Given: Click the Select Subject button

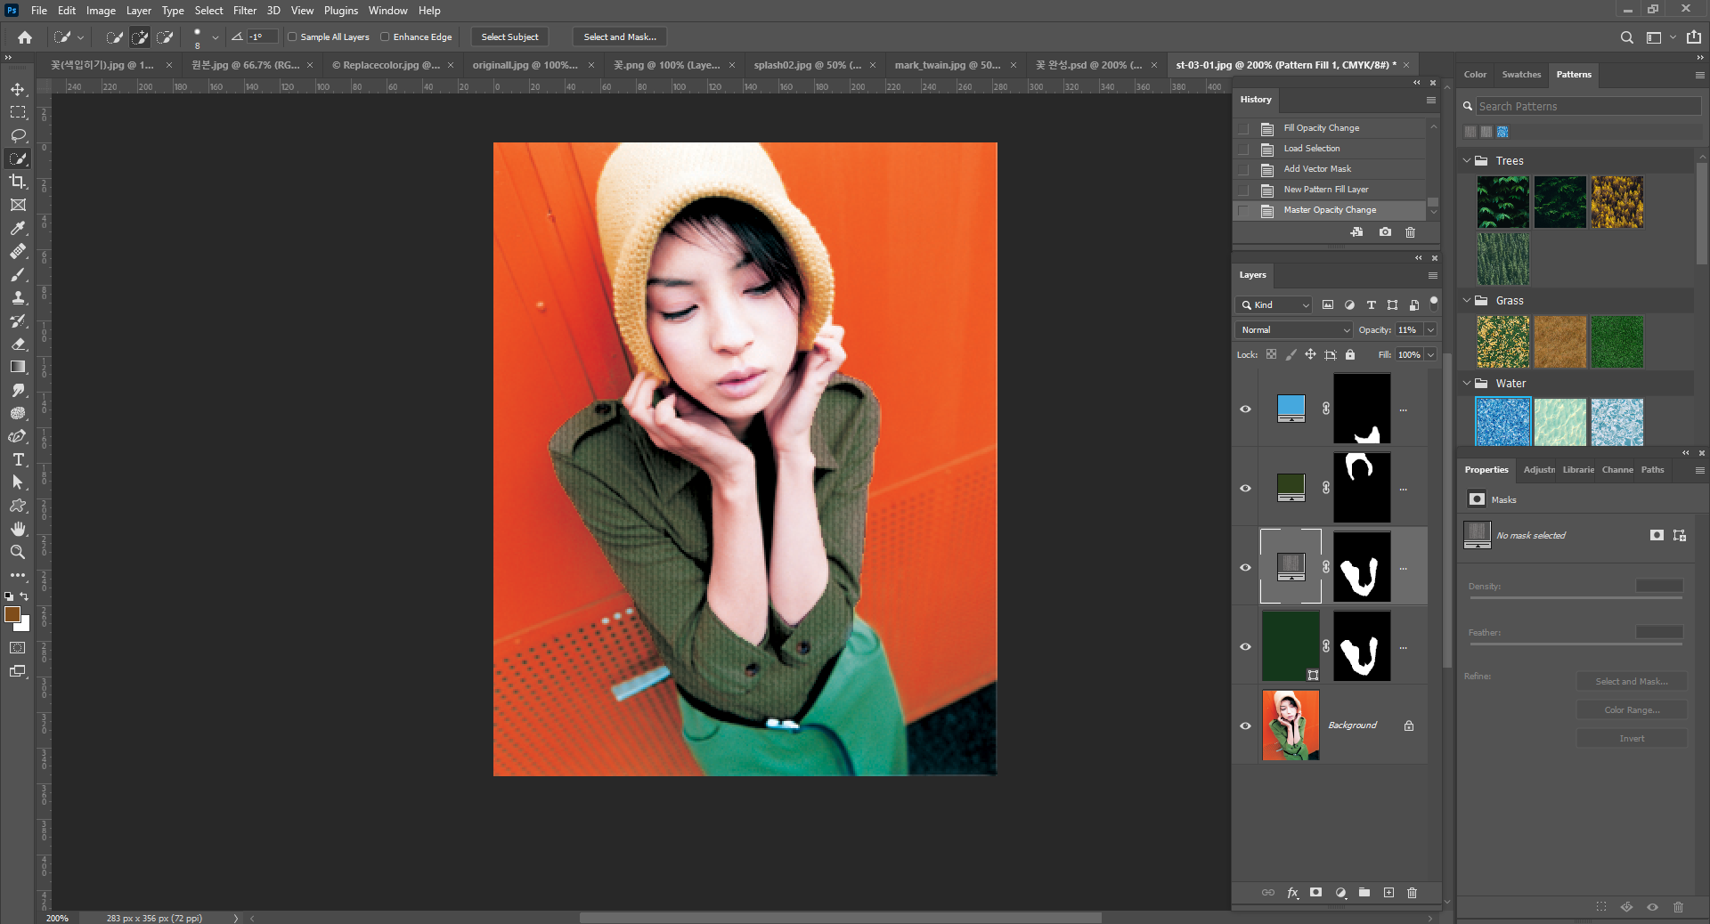Looking at the screenshot, I should (x=509, y=37).
